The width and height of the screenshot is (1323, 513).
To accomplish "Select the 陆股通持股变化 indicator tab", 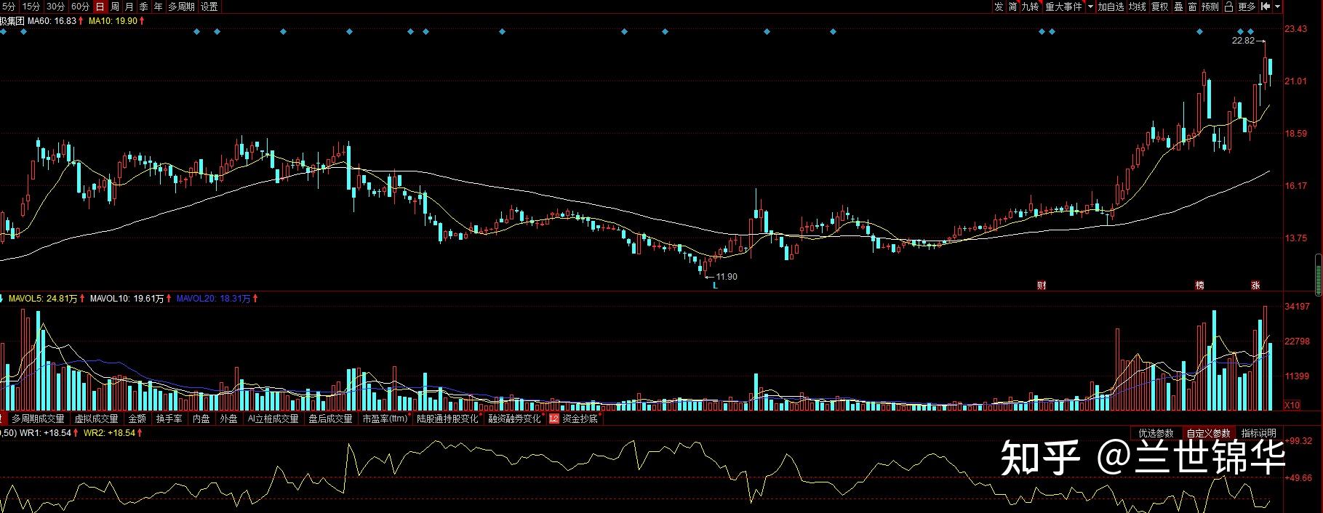I will (x=447, y=419).
